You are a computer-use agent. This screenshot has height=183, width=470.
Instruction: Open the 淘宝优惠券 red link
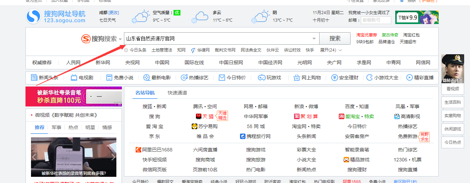367,35
